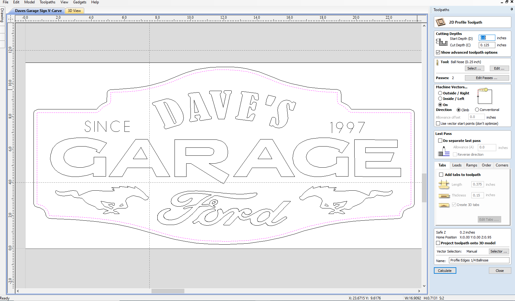Click the Selector button

(x=499, y=251)
